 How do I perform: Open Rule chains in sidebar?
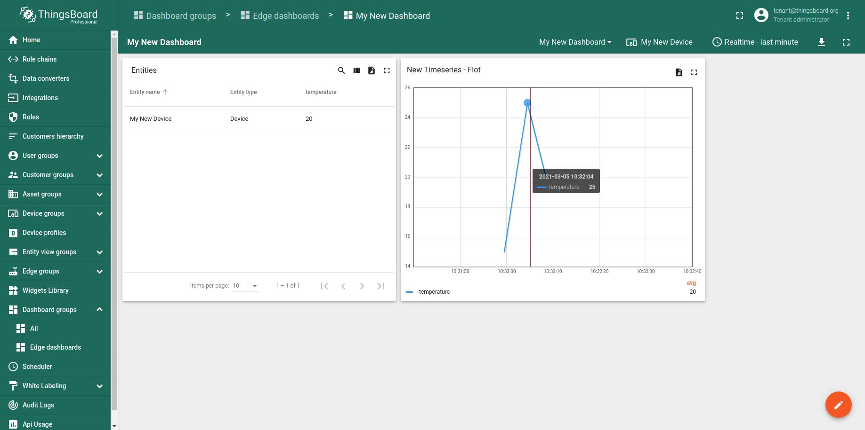[55, 59]
